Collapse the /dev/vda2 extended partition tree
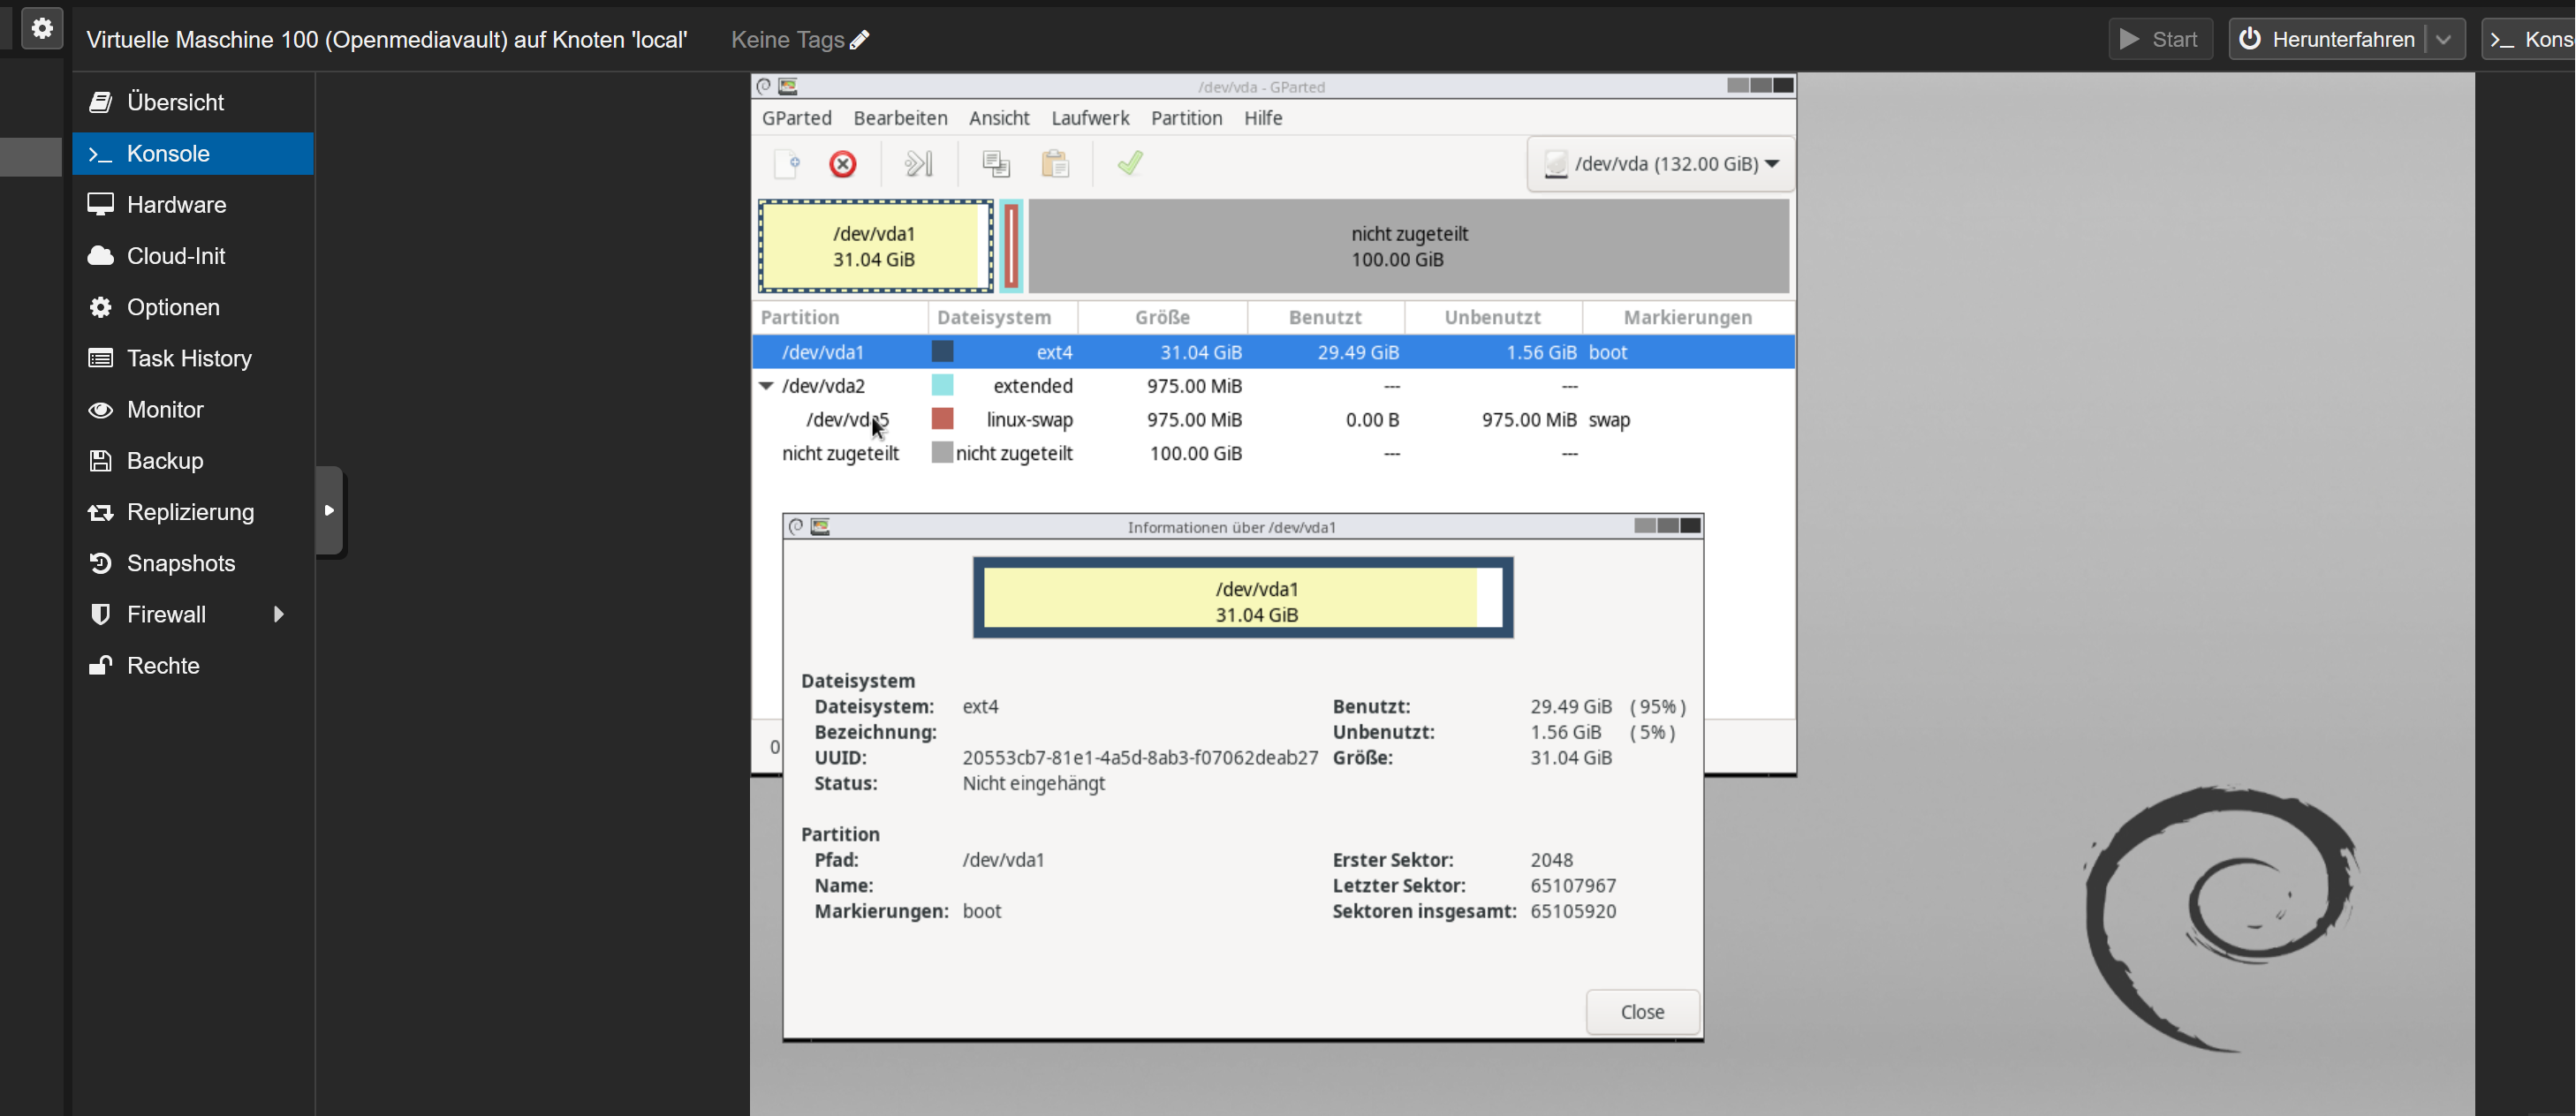 tap(766, 386)
